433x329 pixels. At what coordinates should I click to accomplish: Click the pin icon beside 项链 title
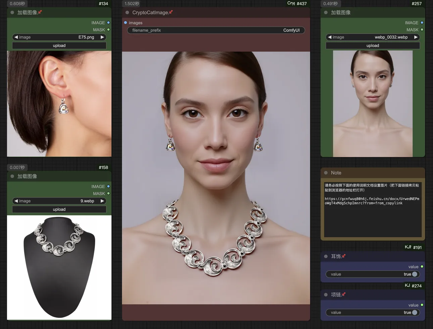343,294
